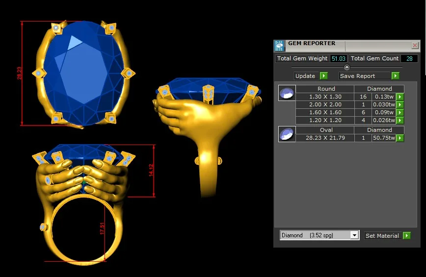
Task: Click the Total Gem Count value field
Action: click(409, 58)
